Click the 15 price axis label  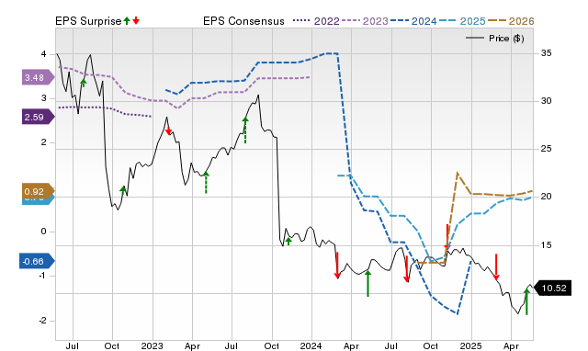click(x=546, y=245)
